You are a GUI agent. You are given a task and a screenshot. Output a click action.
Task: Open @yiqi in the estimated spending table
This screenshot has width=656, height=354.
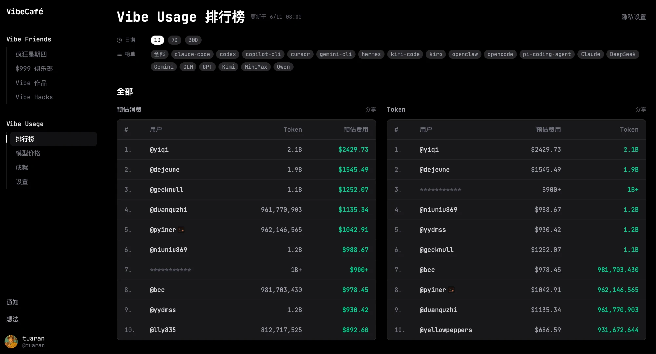point(159,150)
